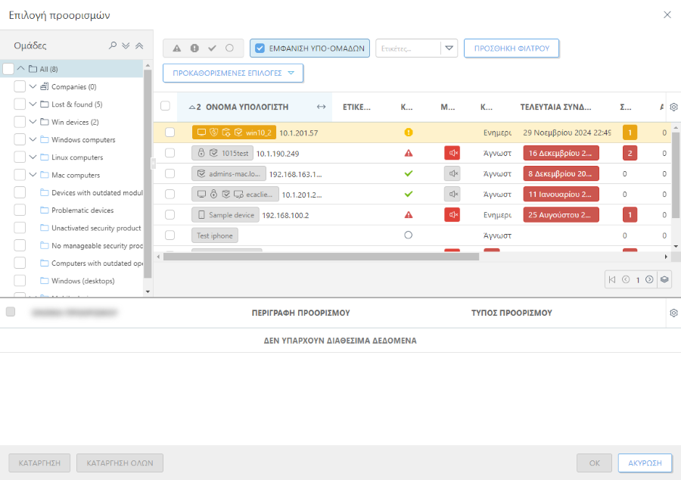The width and height of the screenshot is (681, 480).
Task: Filter by warning triangle status icon
Action: click(177, 48)
